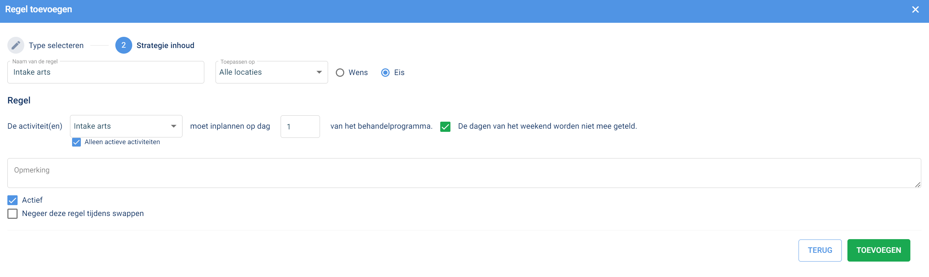Open the Toepassen op dropdown
Screen dimensions: 929x277
(x=271, y=72)
